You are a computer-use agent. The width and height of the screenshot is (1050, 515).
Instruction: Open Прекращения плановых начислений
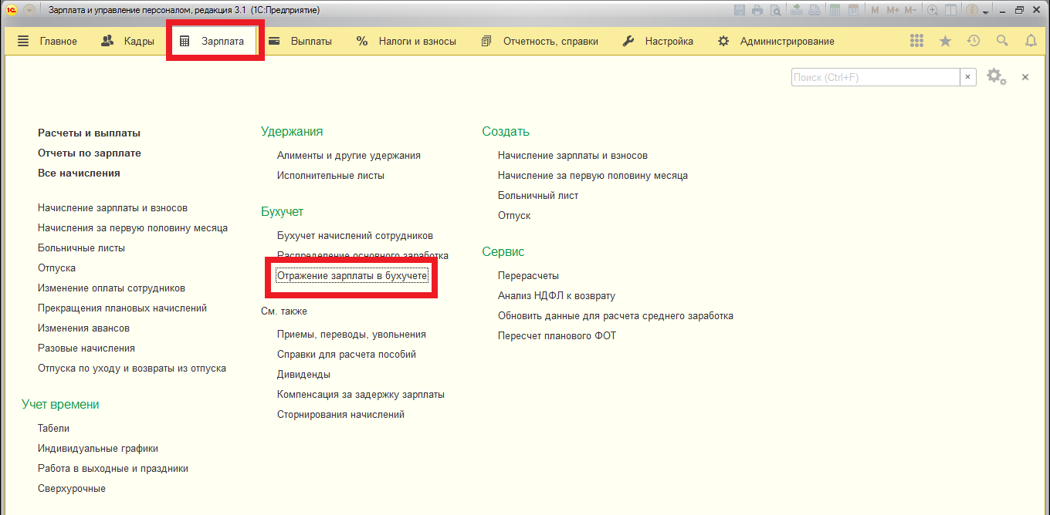122,308
